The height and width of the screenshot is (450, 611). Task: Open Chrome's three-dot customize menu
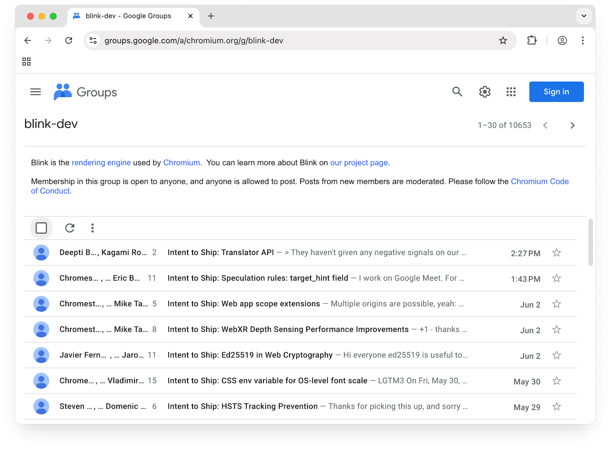(x=582, y=41)
